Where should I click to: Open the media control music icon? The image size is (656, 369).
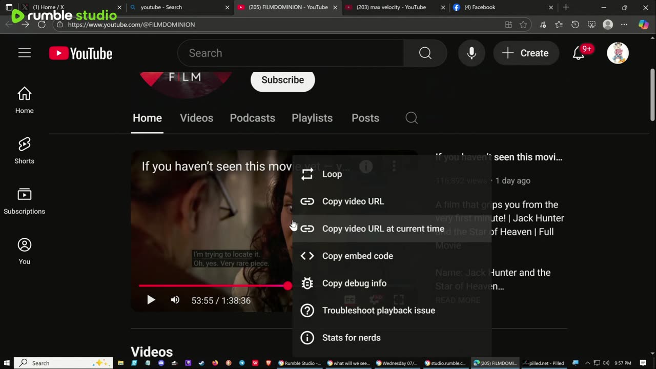click(543, 25)
